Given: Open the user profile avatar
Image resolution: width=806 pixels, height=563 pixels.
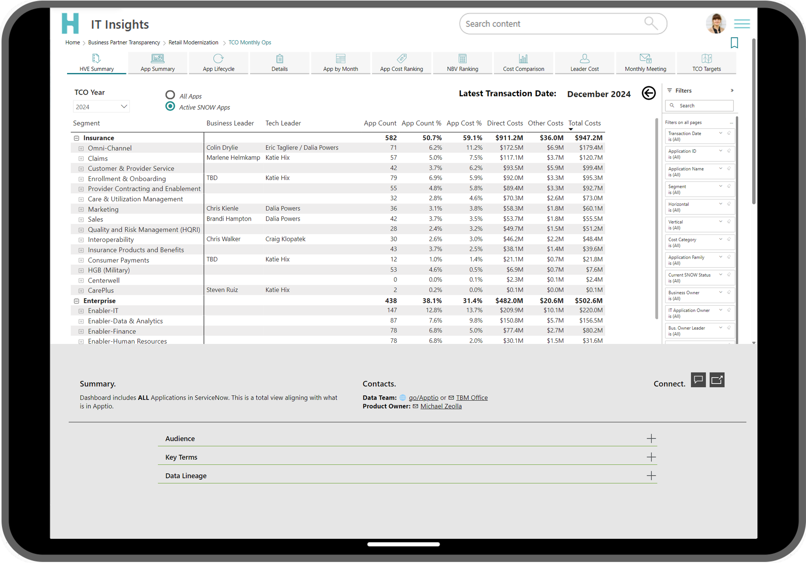Looking at the screenshot, I should [x=716, y=24].
